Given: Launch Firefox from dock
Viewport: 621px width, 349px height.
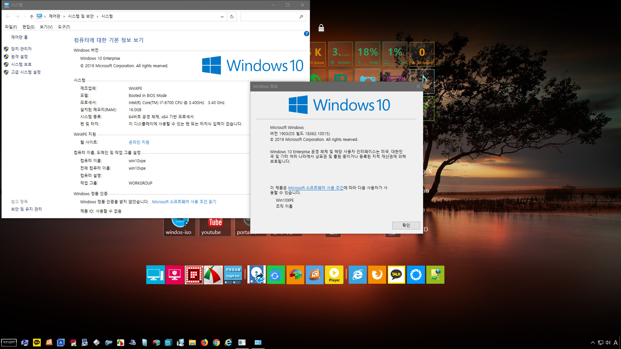Looking at the screenshot, I should tap(377, 275).
